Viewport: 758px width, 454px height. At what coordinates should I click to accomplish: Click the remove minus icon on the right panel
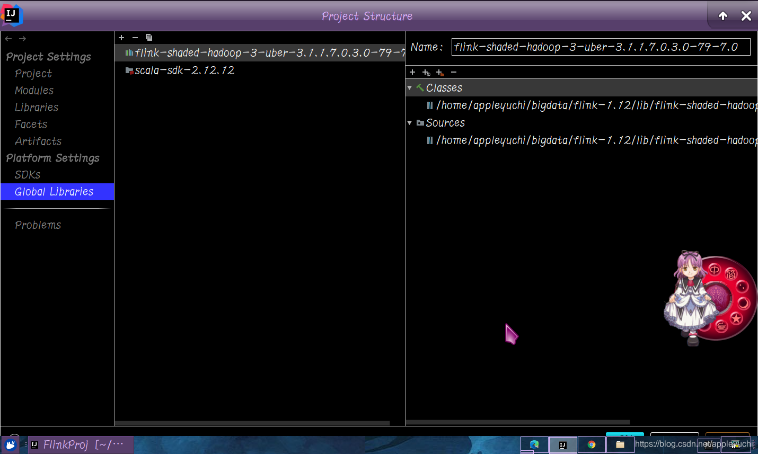[453, 72]
